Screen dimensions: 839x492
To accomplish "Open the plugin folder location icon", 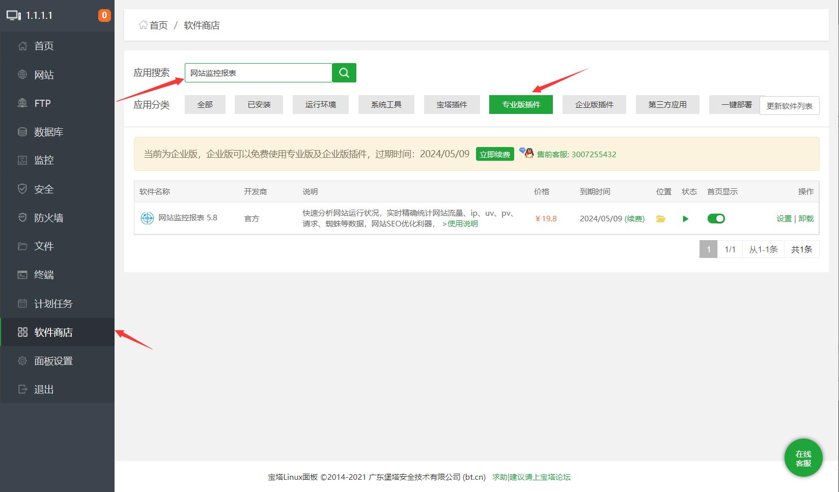I will click(x=661, y=219).
